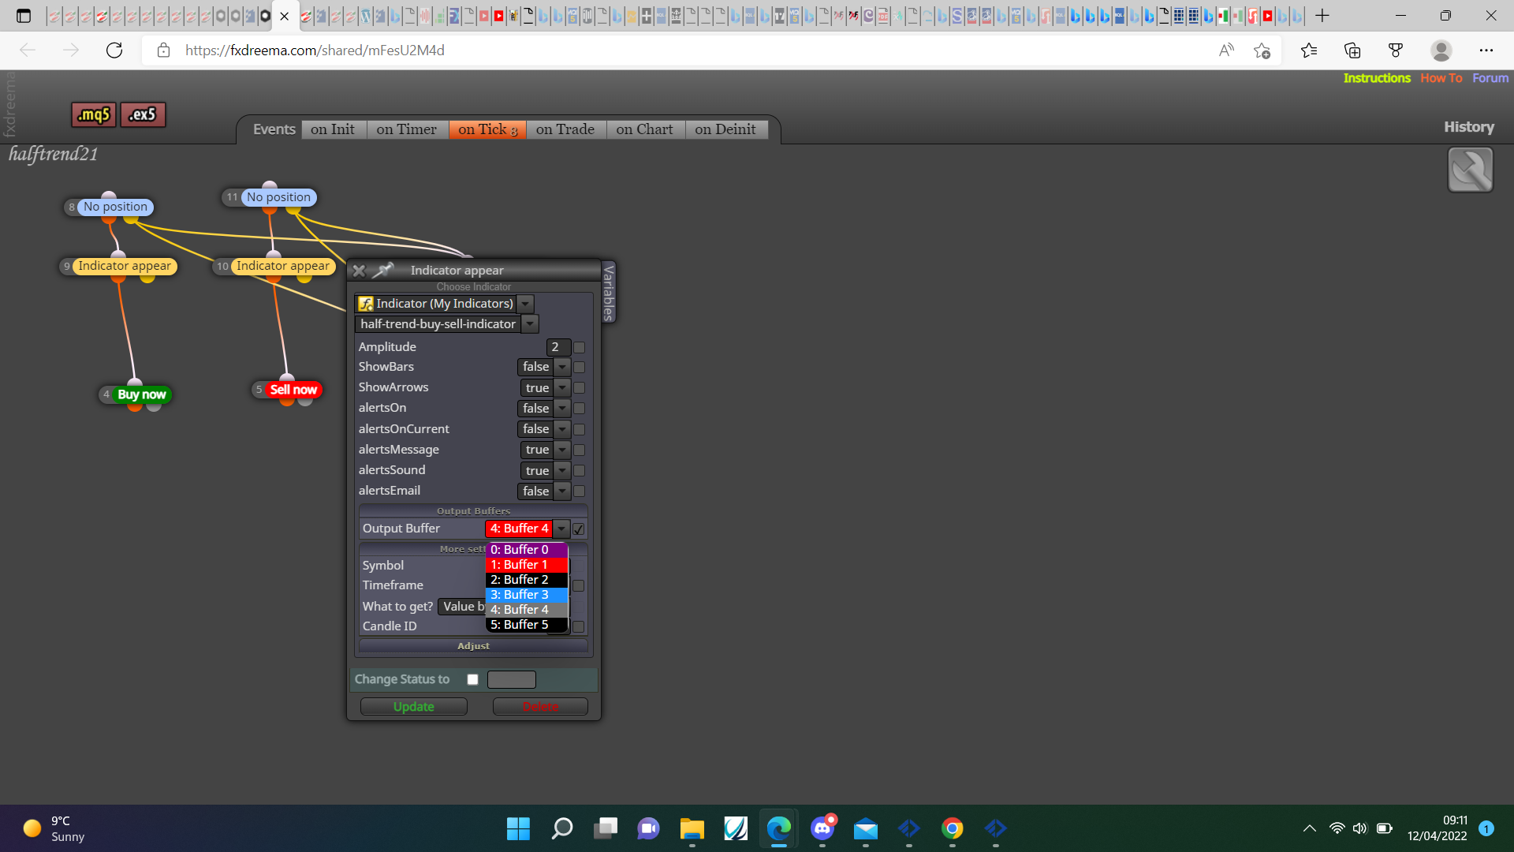Pin the Indicator appear dialog
Image resolution: width=1514 pixels, height=852 pixels.
tap(383, 271)
